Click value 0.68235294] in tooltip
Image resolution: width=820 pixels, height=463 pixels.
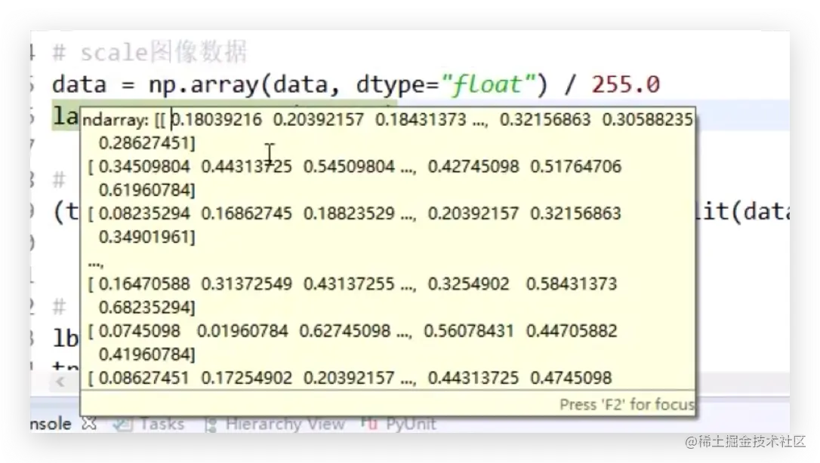[x=147, y=308]
